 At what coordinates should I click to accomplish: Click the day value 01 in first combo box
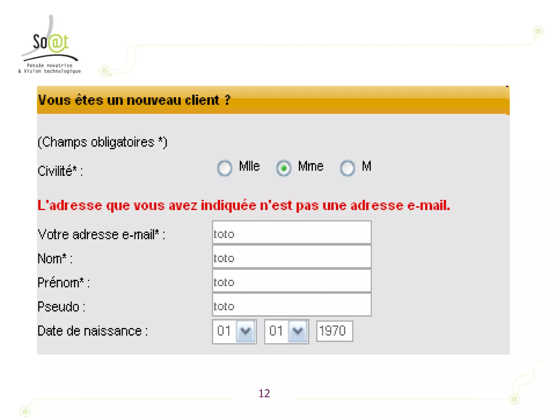(x=224, y=331)
